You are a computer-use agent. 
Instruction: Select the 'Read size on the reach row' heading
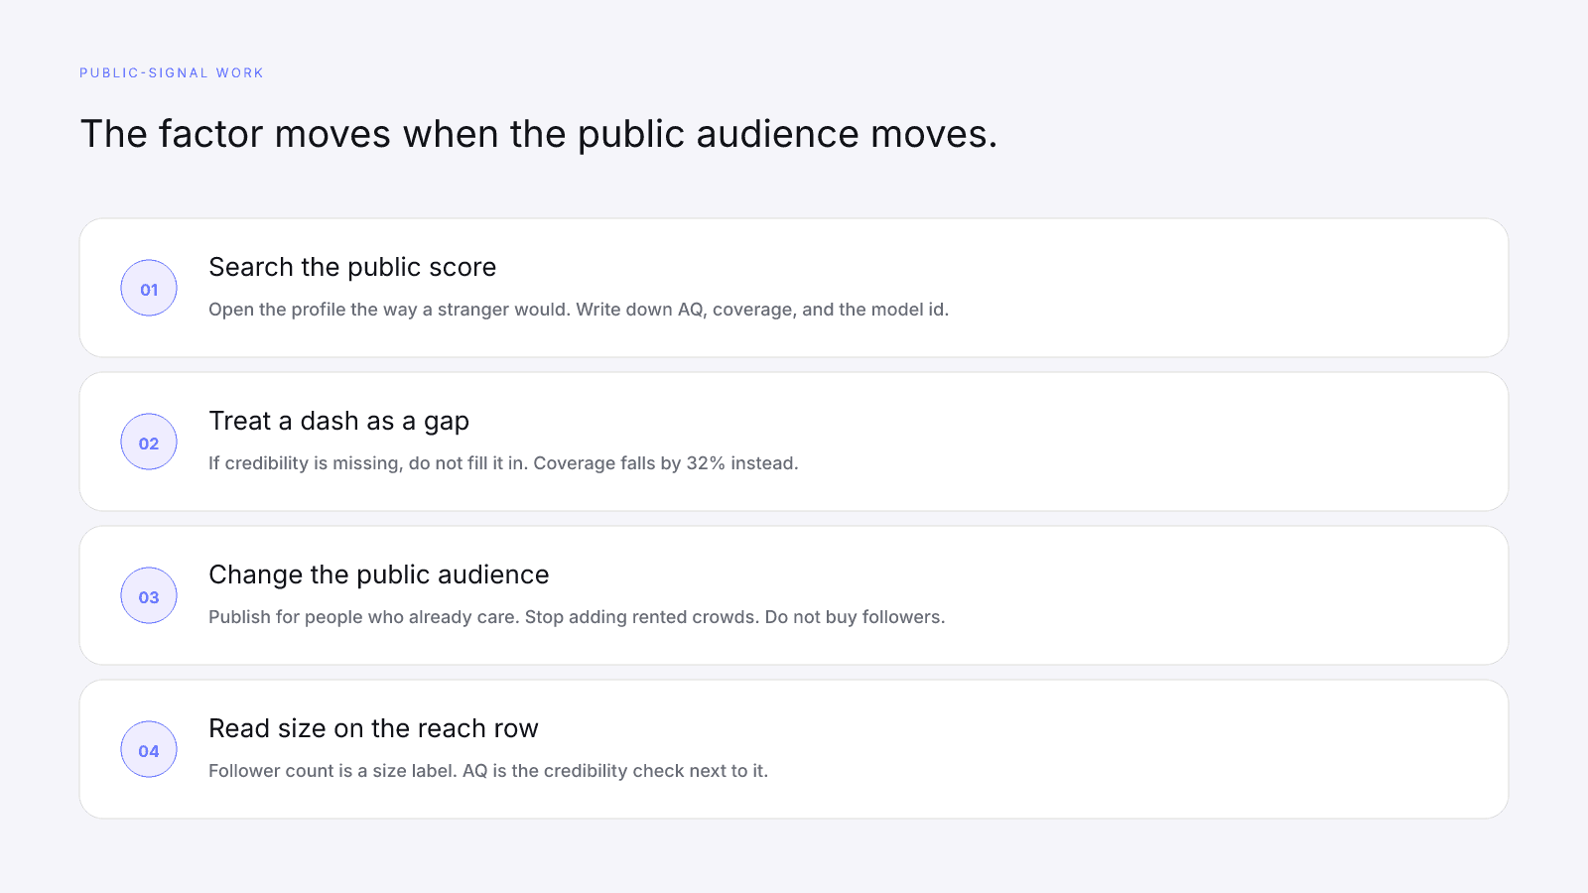(x=373, y=728)
